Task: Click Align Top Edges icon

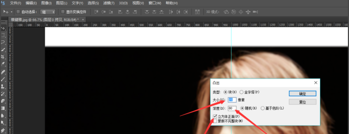Action: click(96, 12)
